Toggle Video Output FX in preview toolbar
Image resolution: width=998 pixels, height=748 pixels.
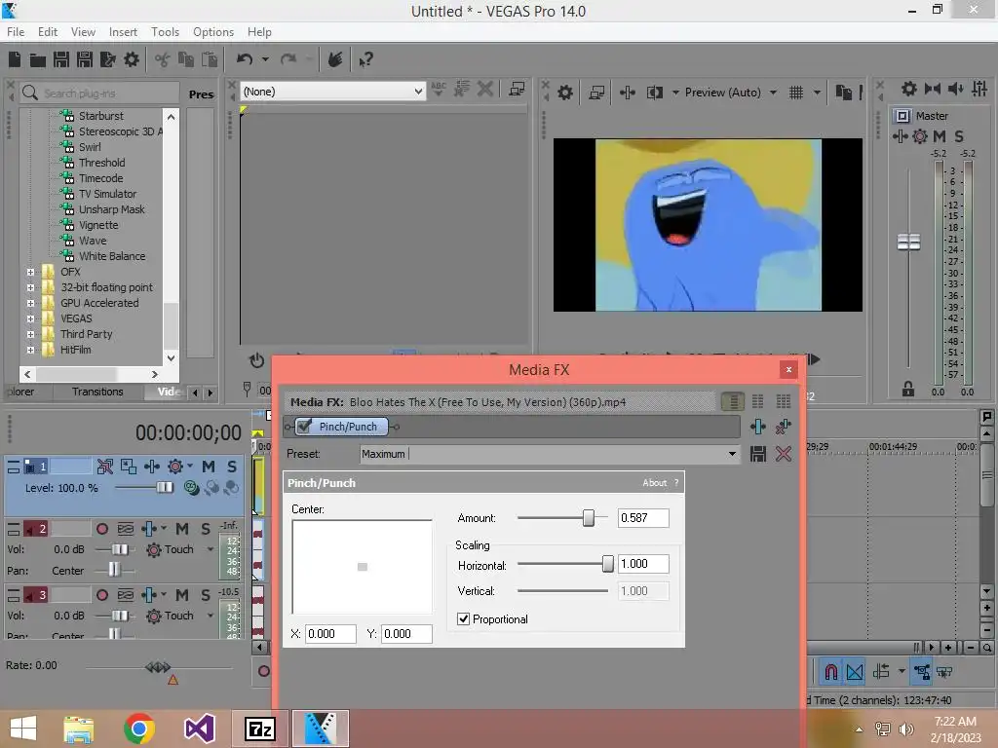(627, 93)
